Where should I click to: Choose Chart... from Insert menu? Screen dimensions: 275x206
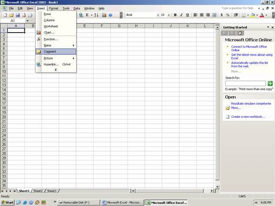[x=56, y=33]
